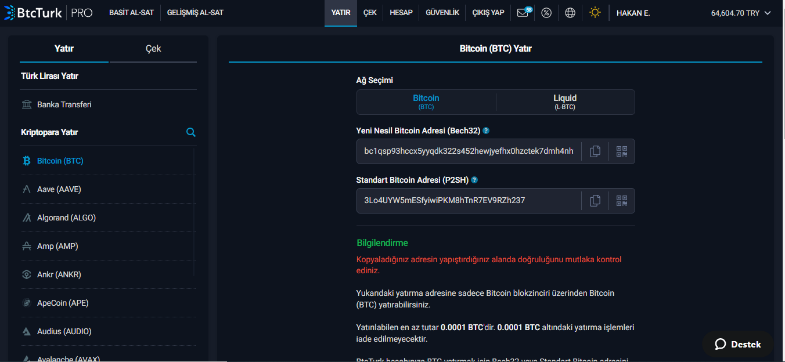
Task: Copy the Bech32 Bitcoin address
Action: [595, 151]
